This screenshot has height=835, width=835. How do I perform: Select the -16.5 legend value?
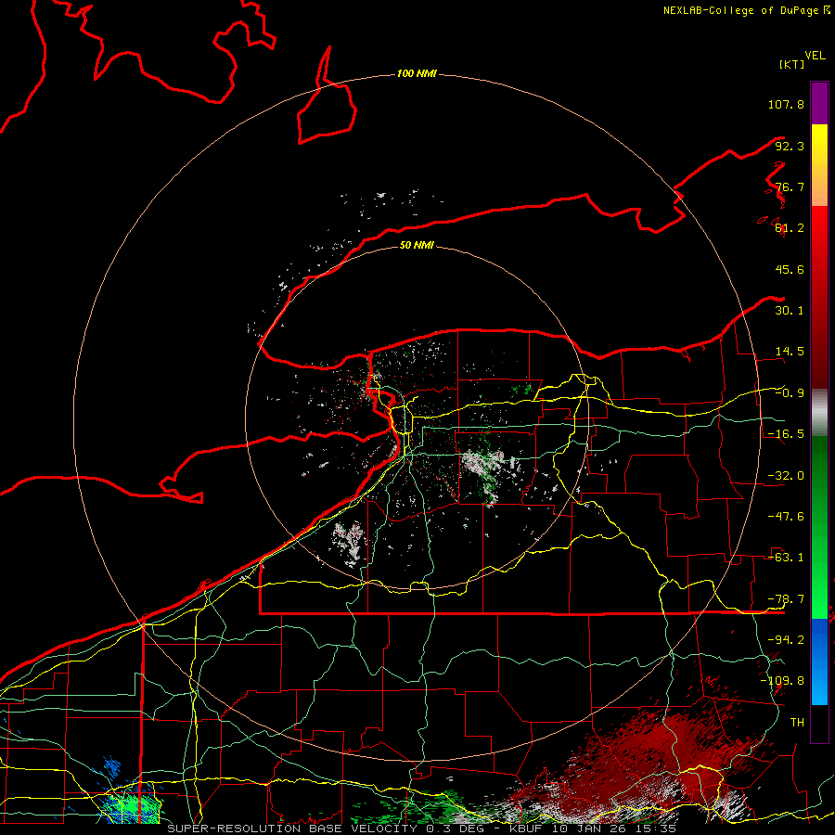(x=786, y=434)
